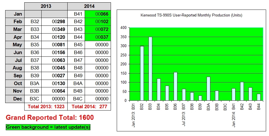Click cell B32 in the table
This screenshot has width=269, height=136.
pos(33,22)
